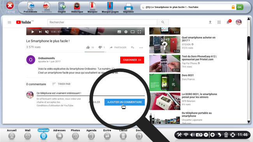Open 'Du téléphone portable au smartphone' title
This screenshot has width=253, height=142.
(x=197, y=114)
